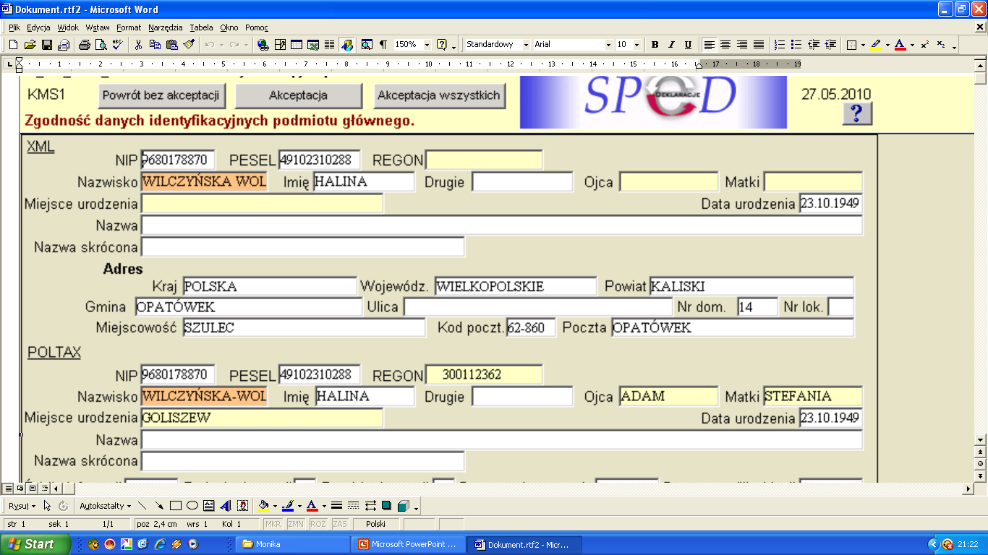Switch to the Monika folder in the taskbar
Screen dimensions: 988x555
[291, 544]
